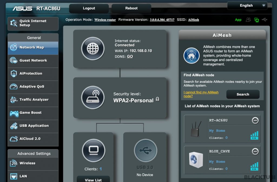
Task: Click the USB 3.0 No Device label
Action: (x=145, y=175)
